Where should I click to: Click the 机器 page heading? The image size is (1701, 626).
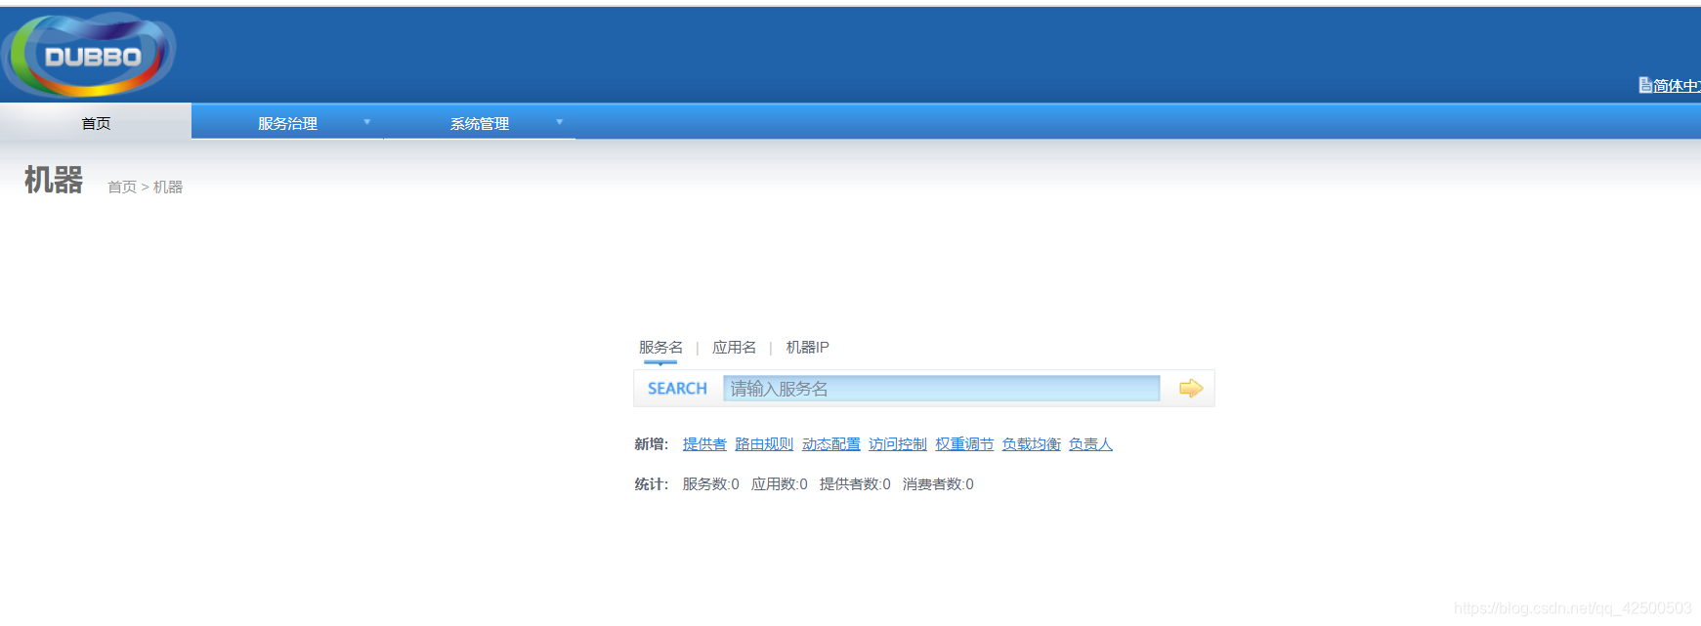pos(54,180)
